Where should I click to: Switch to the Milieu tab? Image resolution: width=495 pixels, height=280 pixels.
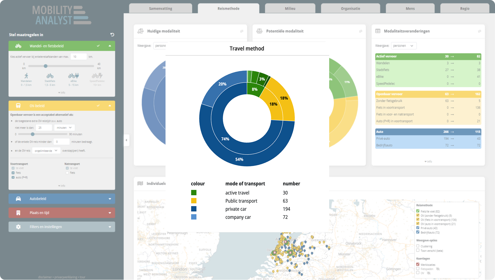click(290, 9)
